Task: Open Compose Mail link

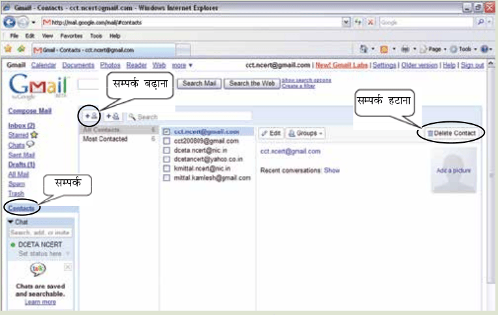Action: pyautogui.click(x=30, y=111)
